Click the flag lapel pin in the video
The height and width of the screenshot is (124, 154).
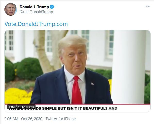[x=92, y=84]
